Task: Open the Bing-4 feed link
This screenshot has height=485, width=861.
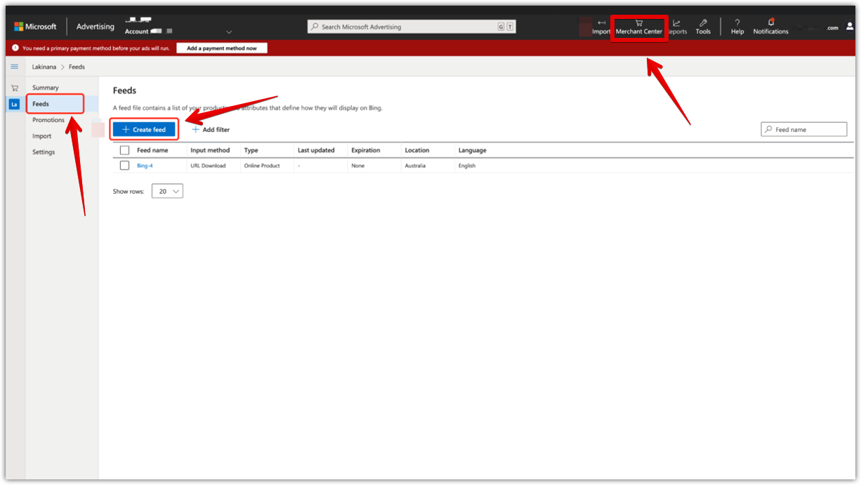Action: coord(145,166)
